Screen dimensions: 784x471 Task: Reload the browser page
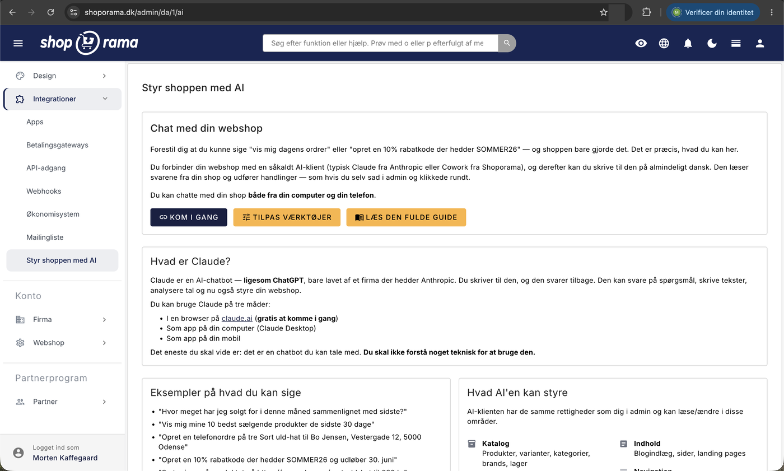[50, 12]
